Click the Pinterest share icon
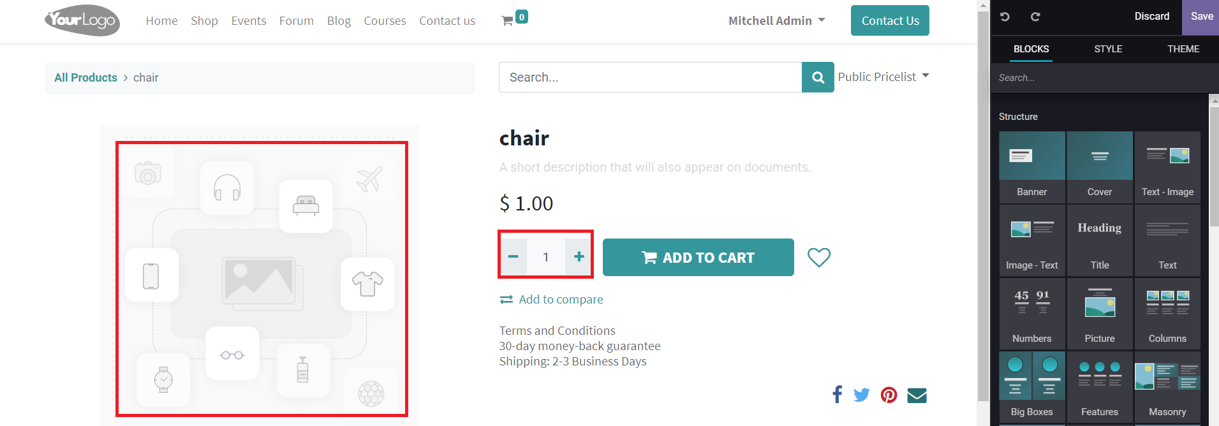The height and width of the screenshot is (426, 1219). pos(889,395)
